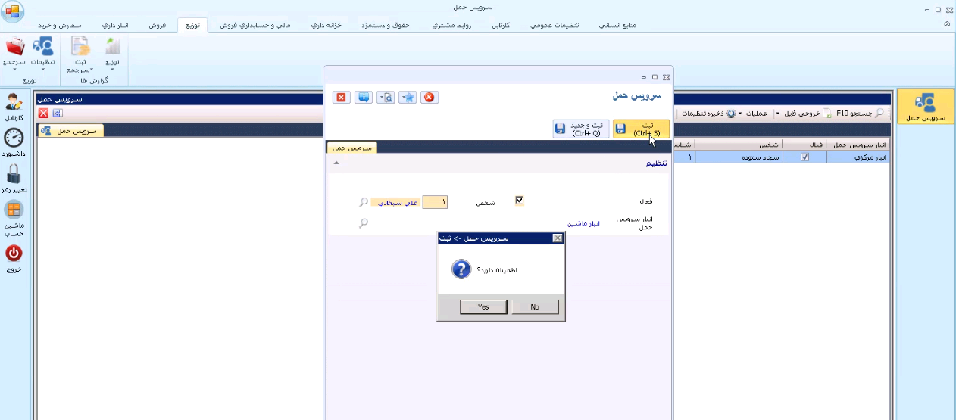
Task: Toggle the فعال checkbox in the form
Action: (519, 201)
